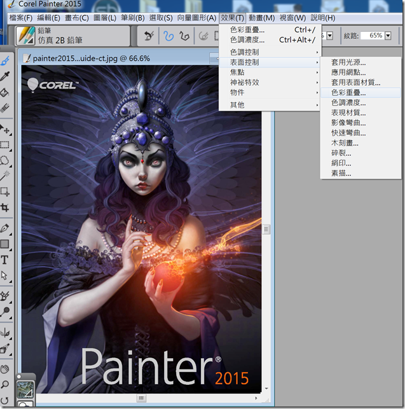Open the brush selector pencil icon

[25, 36]
